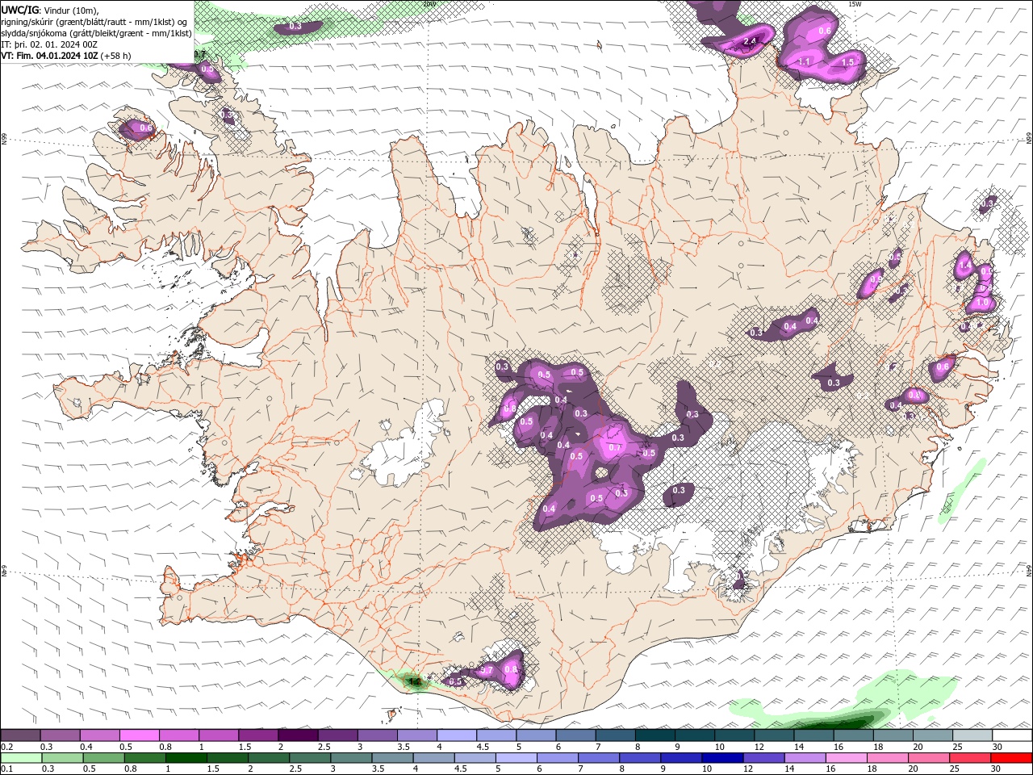
Task: Select the '1.4' snowfall value in the east
Action: [964, 265]
